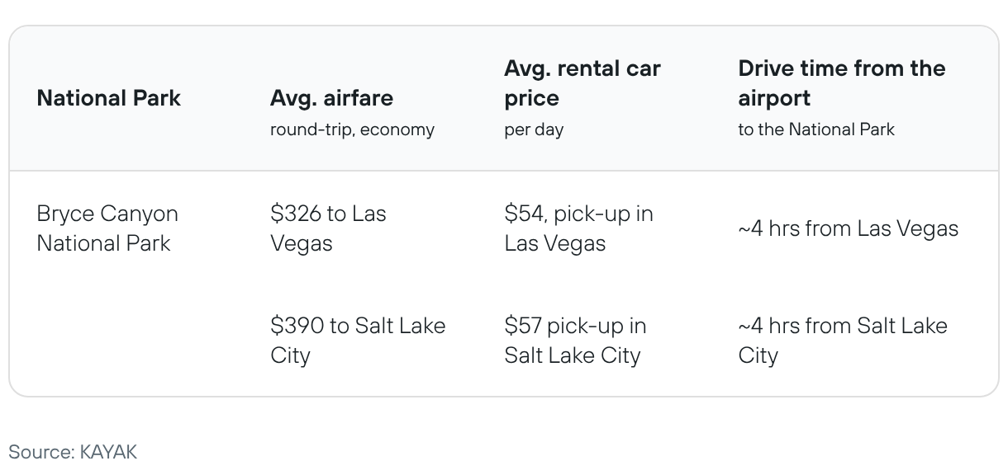Click the to the National Park subtitle
Screen dimensions: 1008x475
pyautogui.click(x=815, y=129)
